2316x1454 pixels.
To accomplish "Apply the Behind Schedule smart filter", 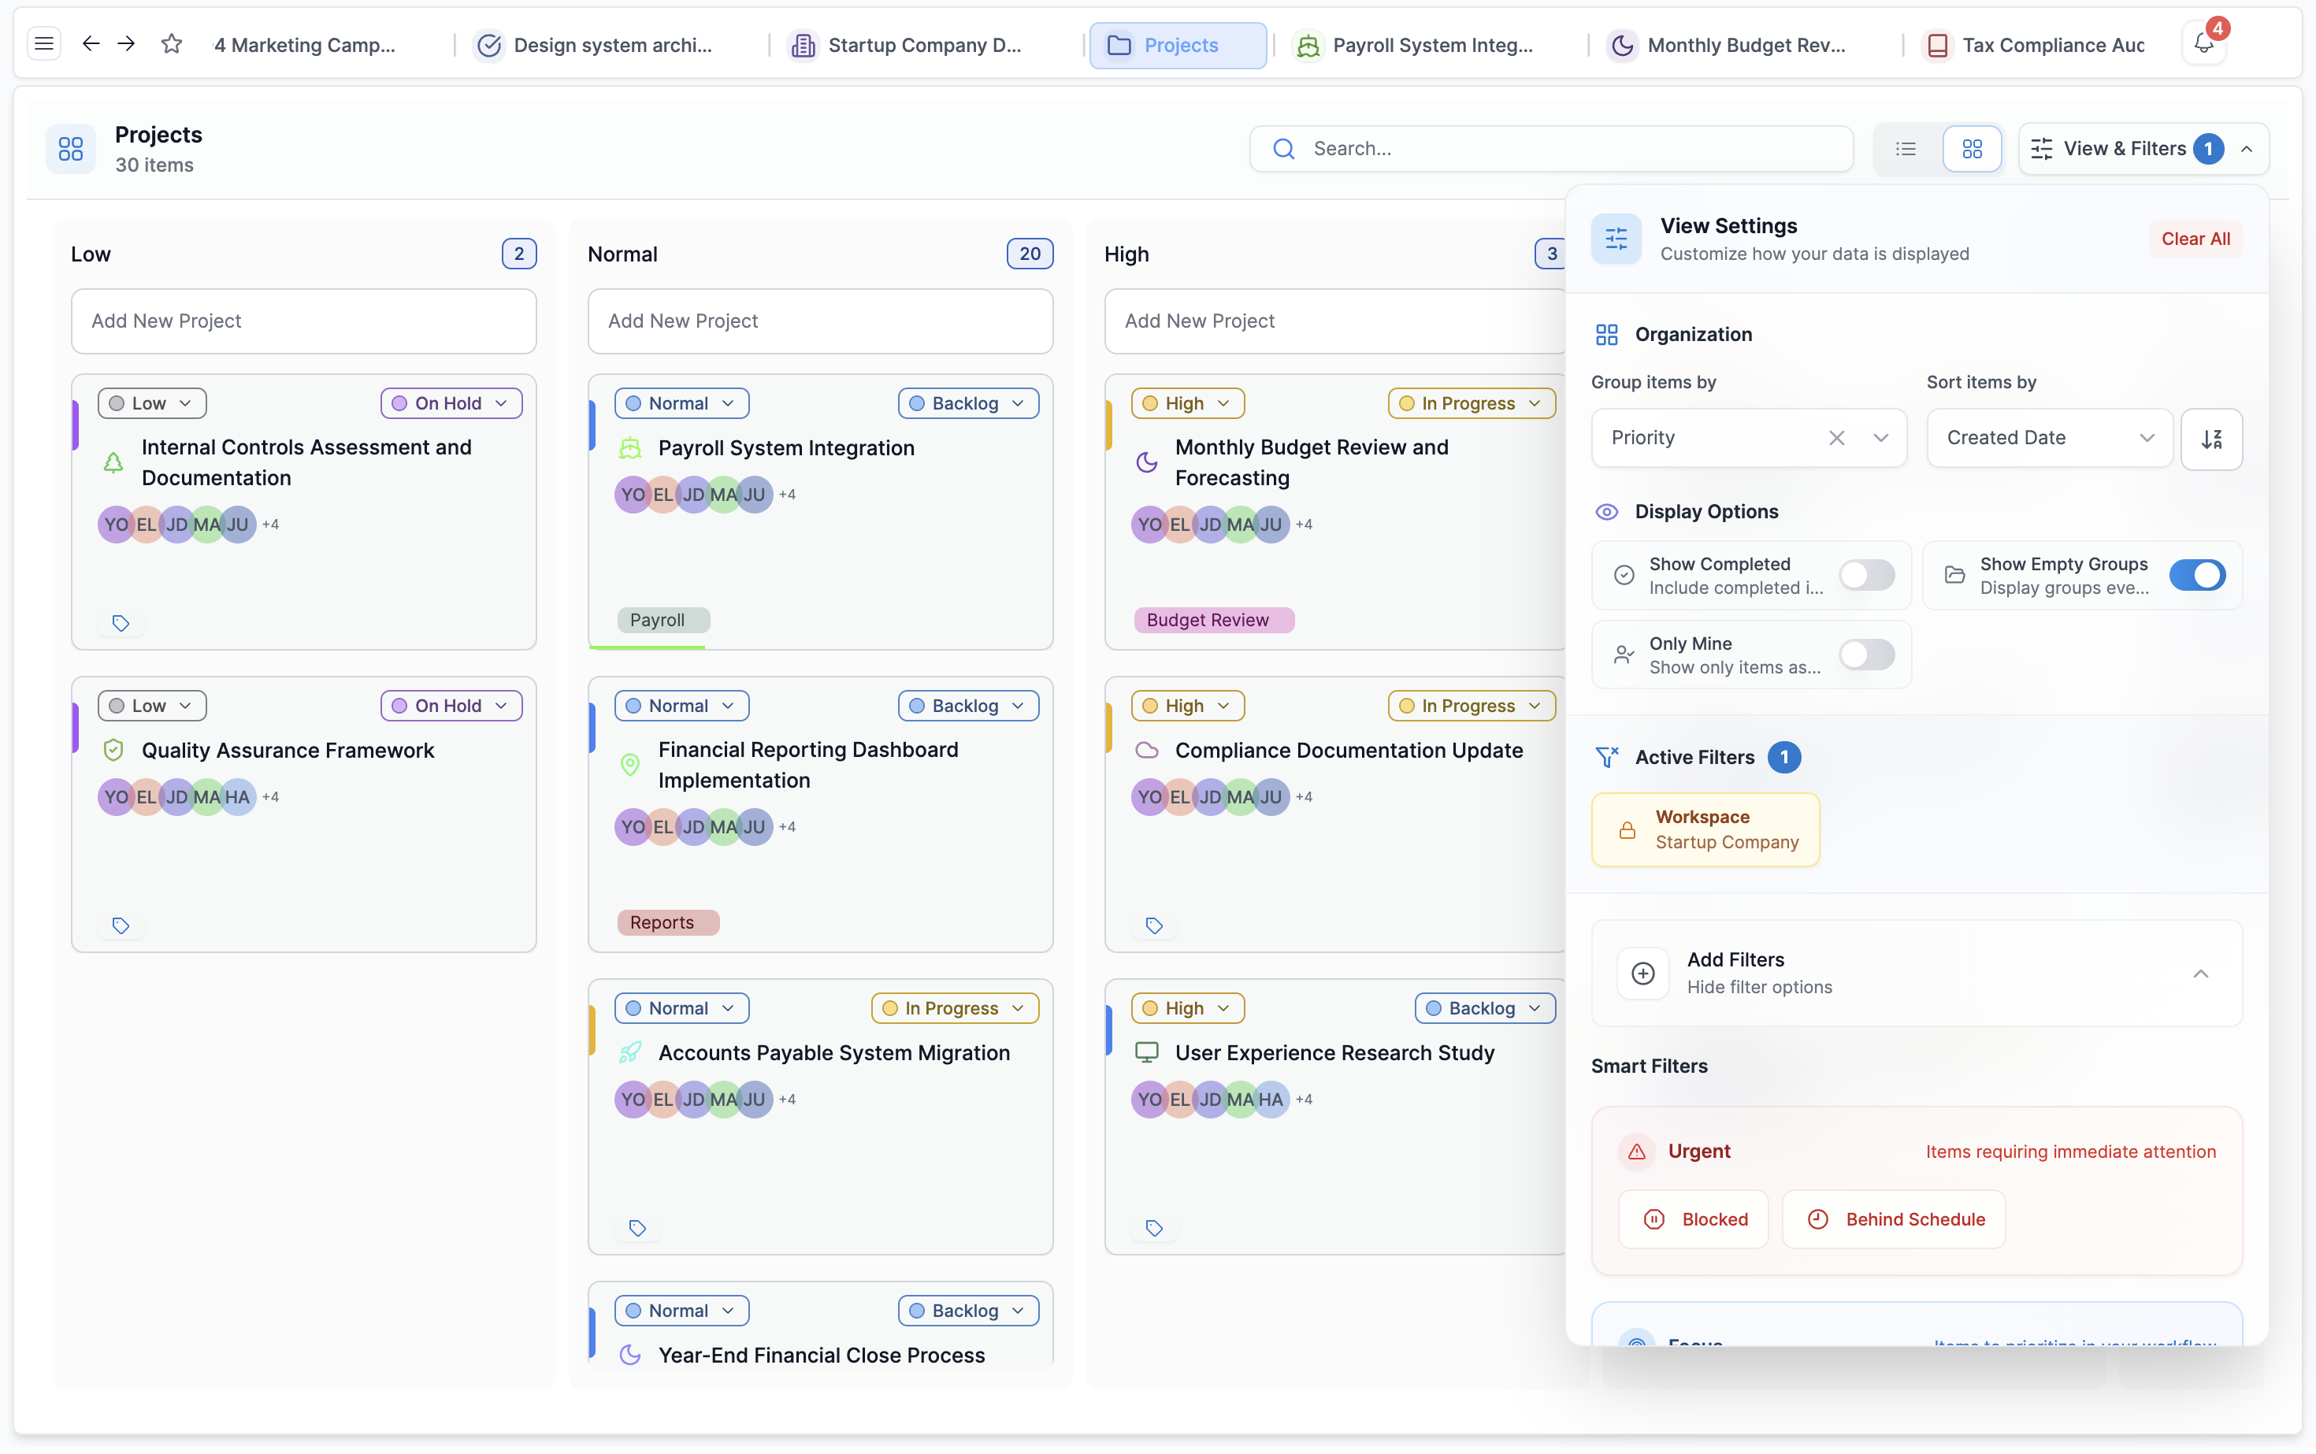I will click(1893, 1219).
